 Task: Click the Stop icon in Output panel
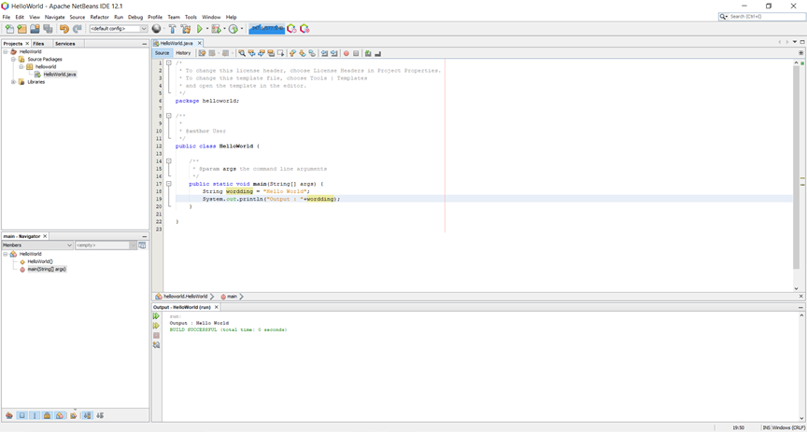(x=157, y=335)
